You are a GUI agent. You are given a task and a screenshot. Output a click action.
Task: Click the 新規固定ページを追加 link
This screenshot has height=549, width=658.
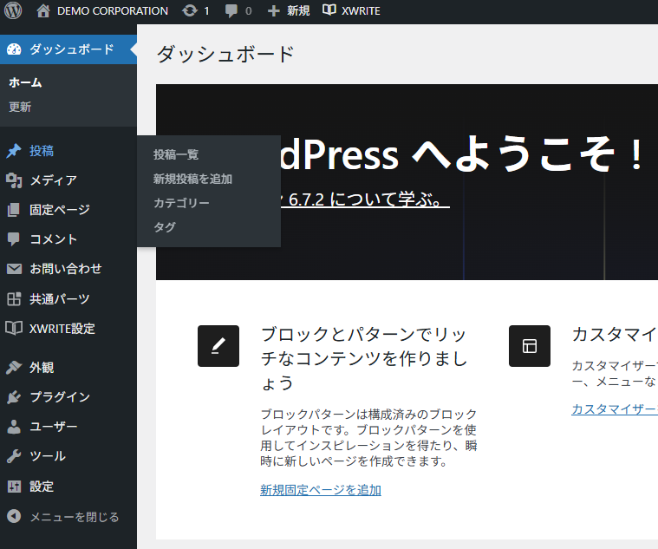coord(320,490)
